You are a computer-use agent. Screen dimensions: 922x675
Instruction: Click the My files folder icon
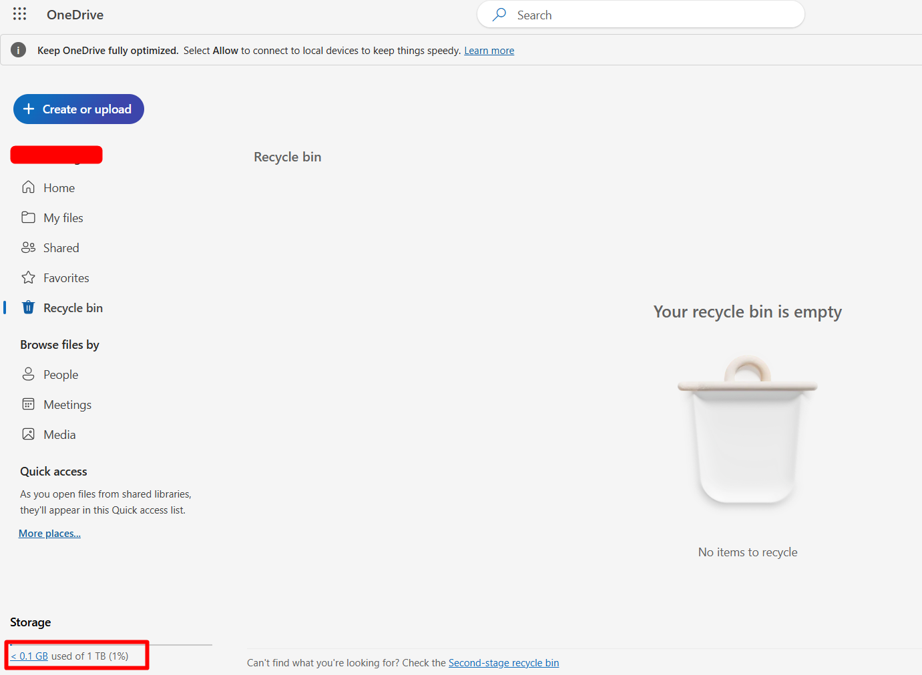pyautogui.click(x=28, y=217)
